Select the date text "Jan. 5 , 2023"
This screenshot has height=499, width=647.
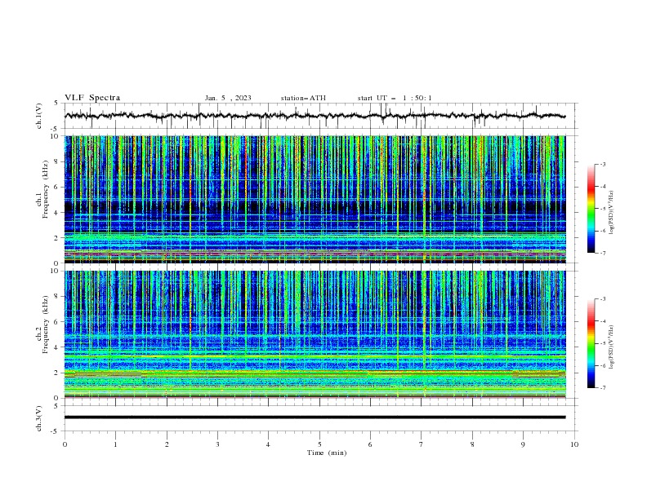point(228,98)
